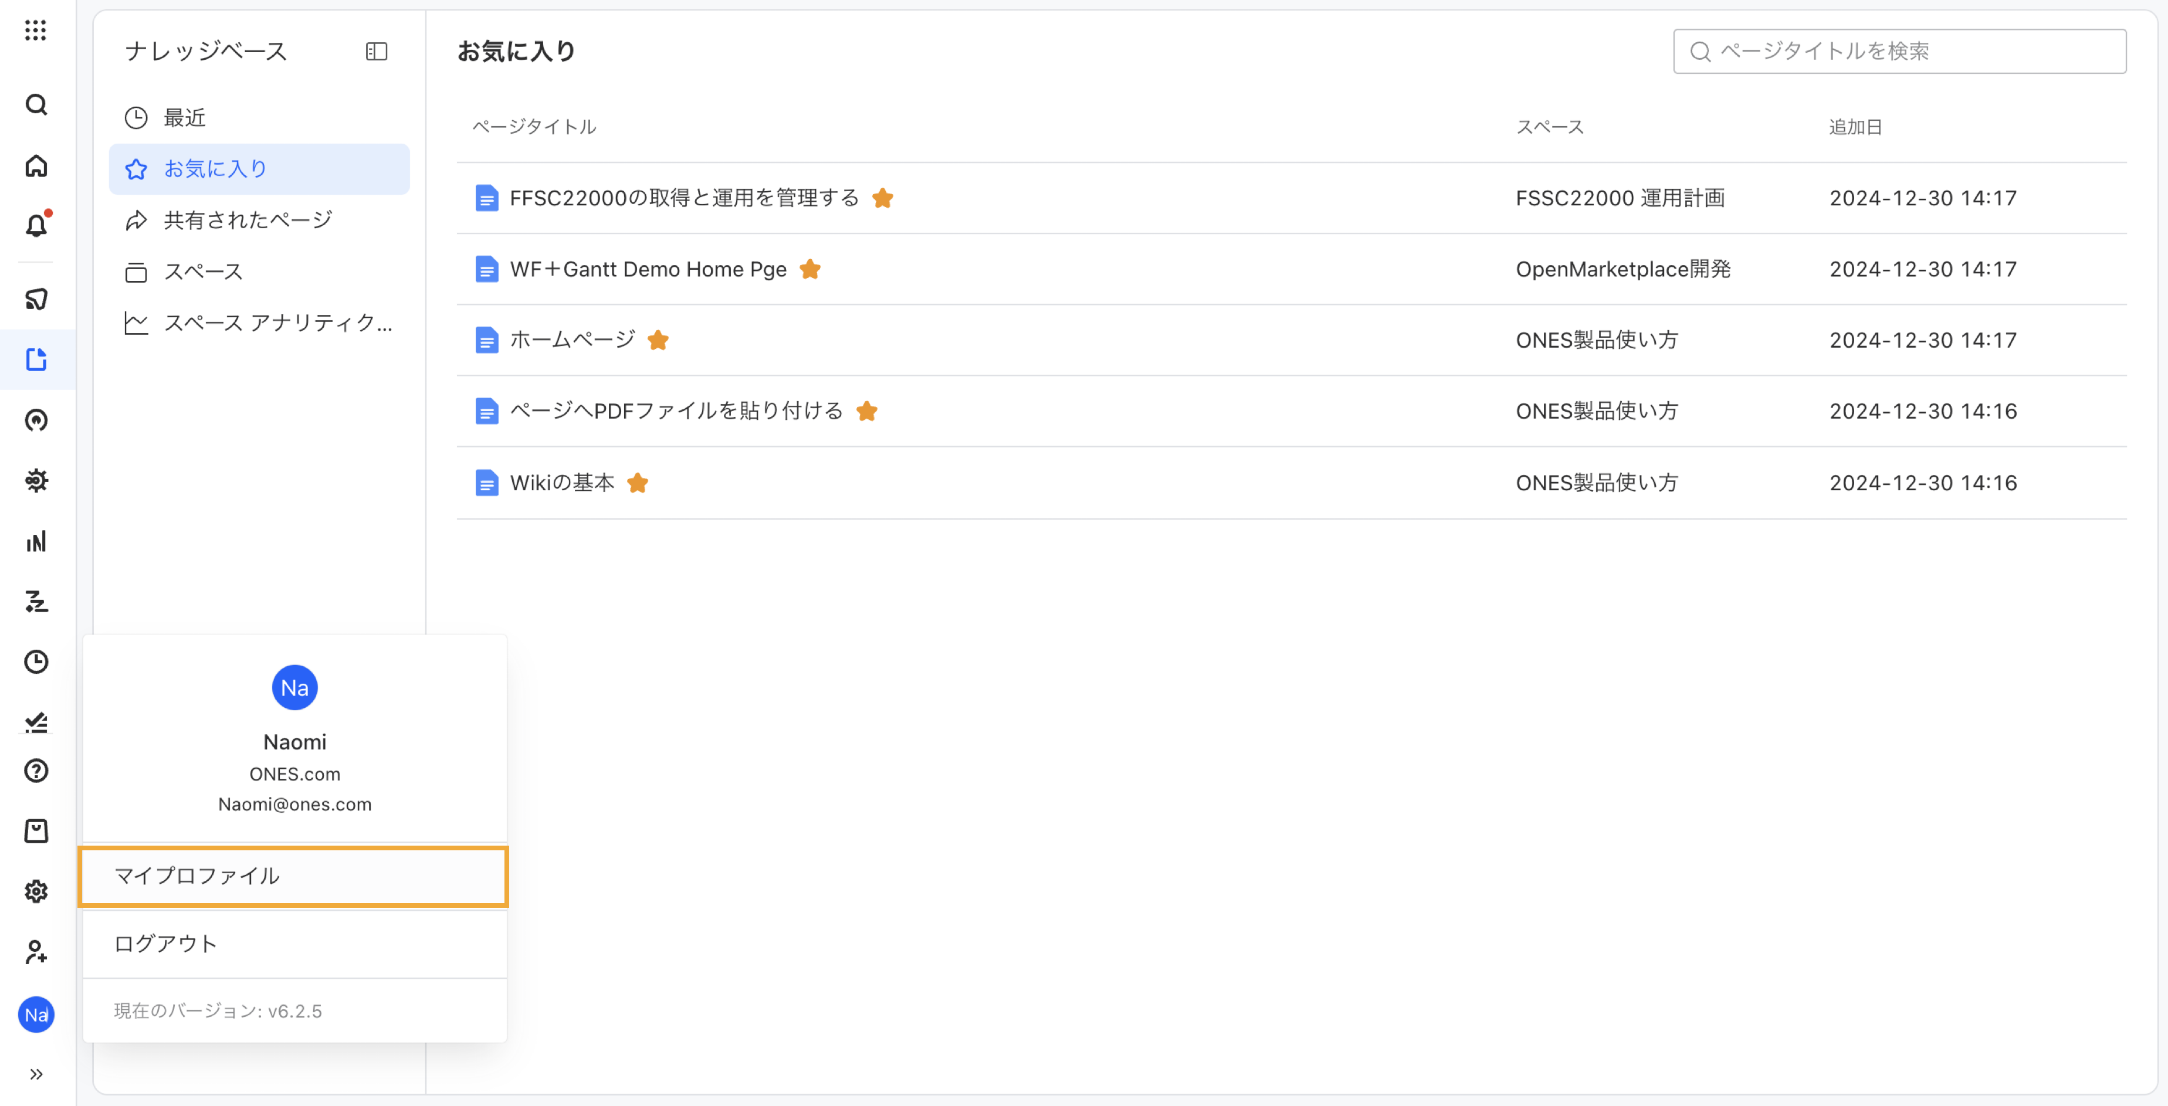This screenshot has width=2168, height=1106.
Task: Go to 共有されたページ in sidebar
Action: pyautogui.click(x=248, y=220)
